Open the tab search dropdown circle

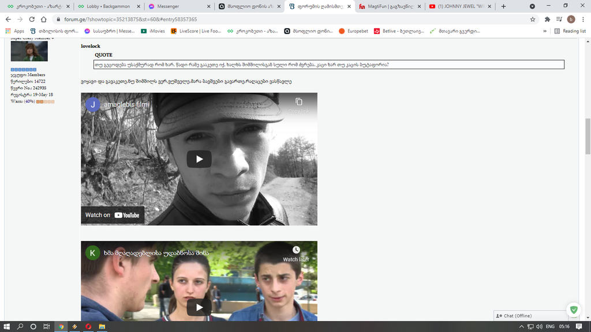click(532, 6)
